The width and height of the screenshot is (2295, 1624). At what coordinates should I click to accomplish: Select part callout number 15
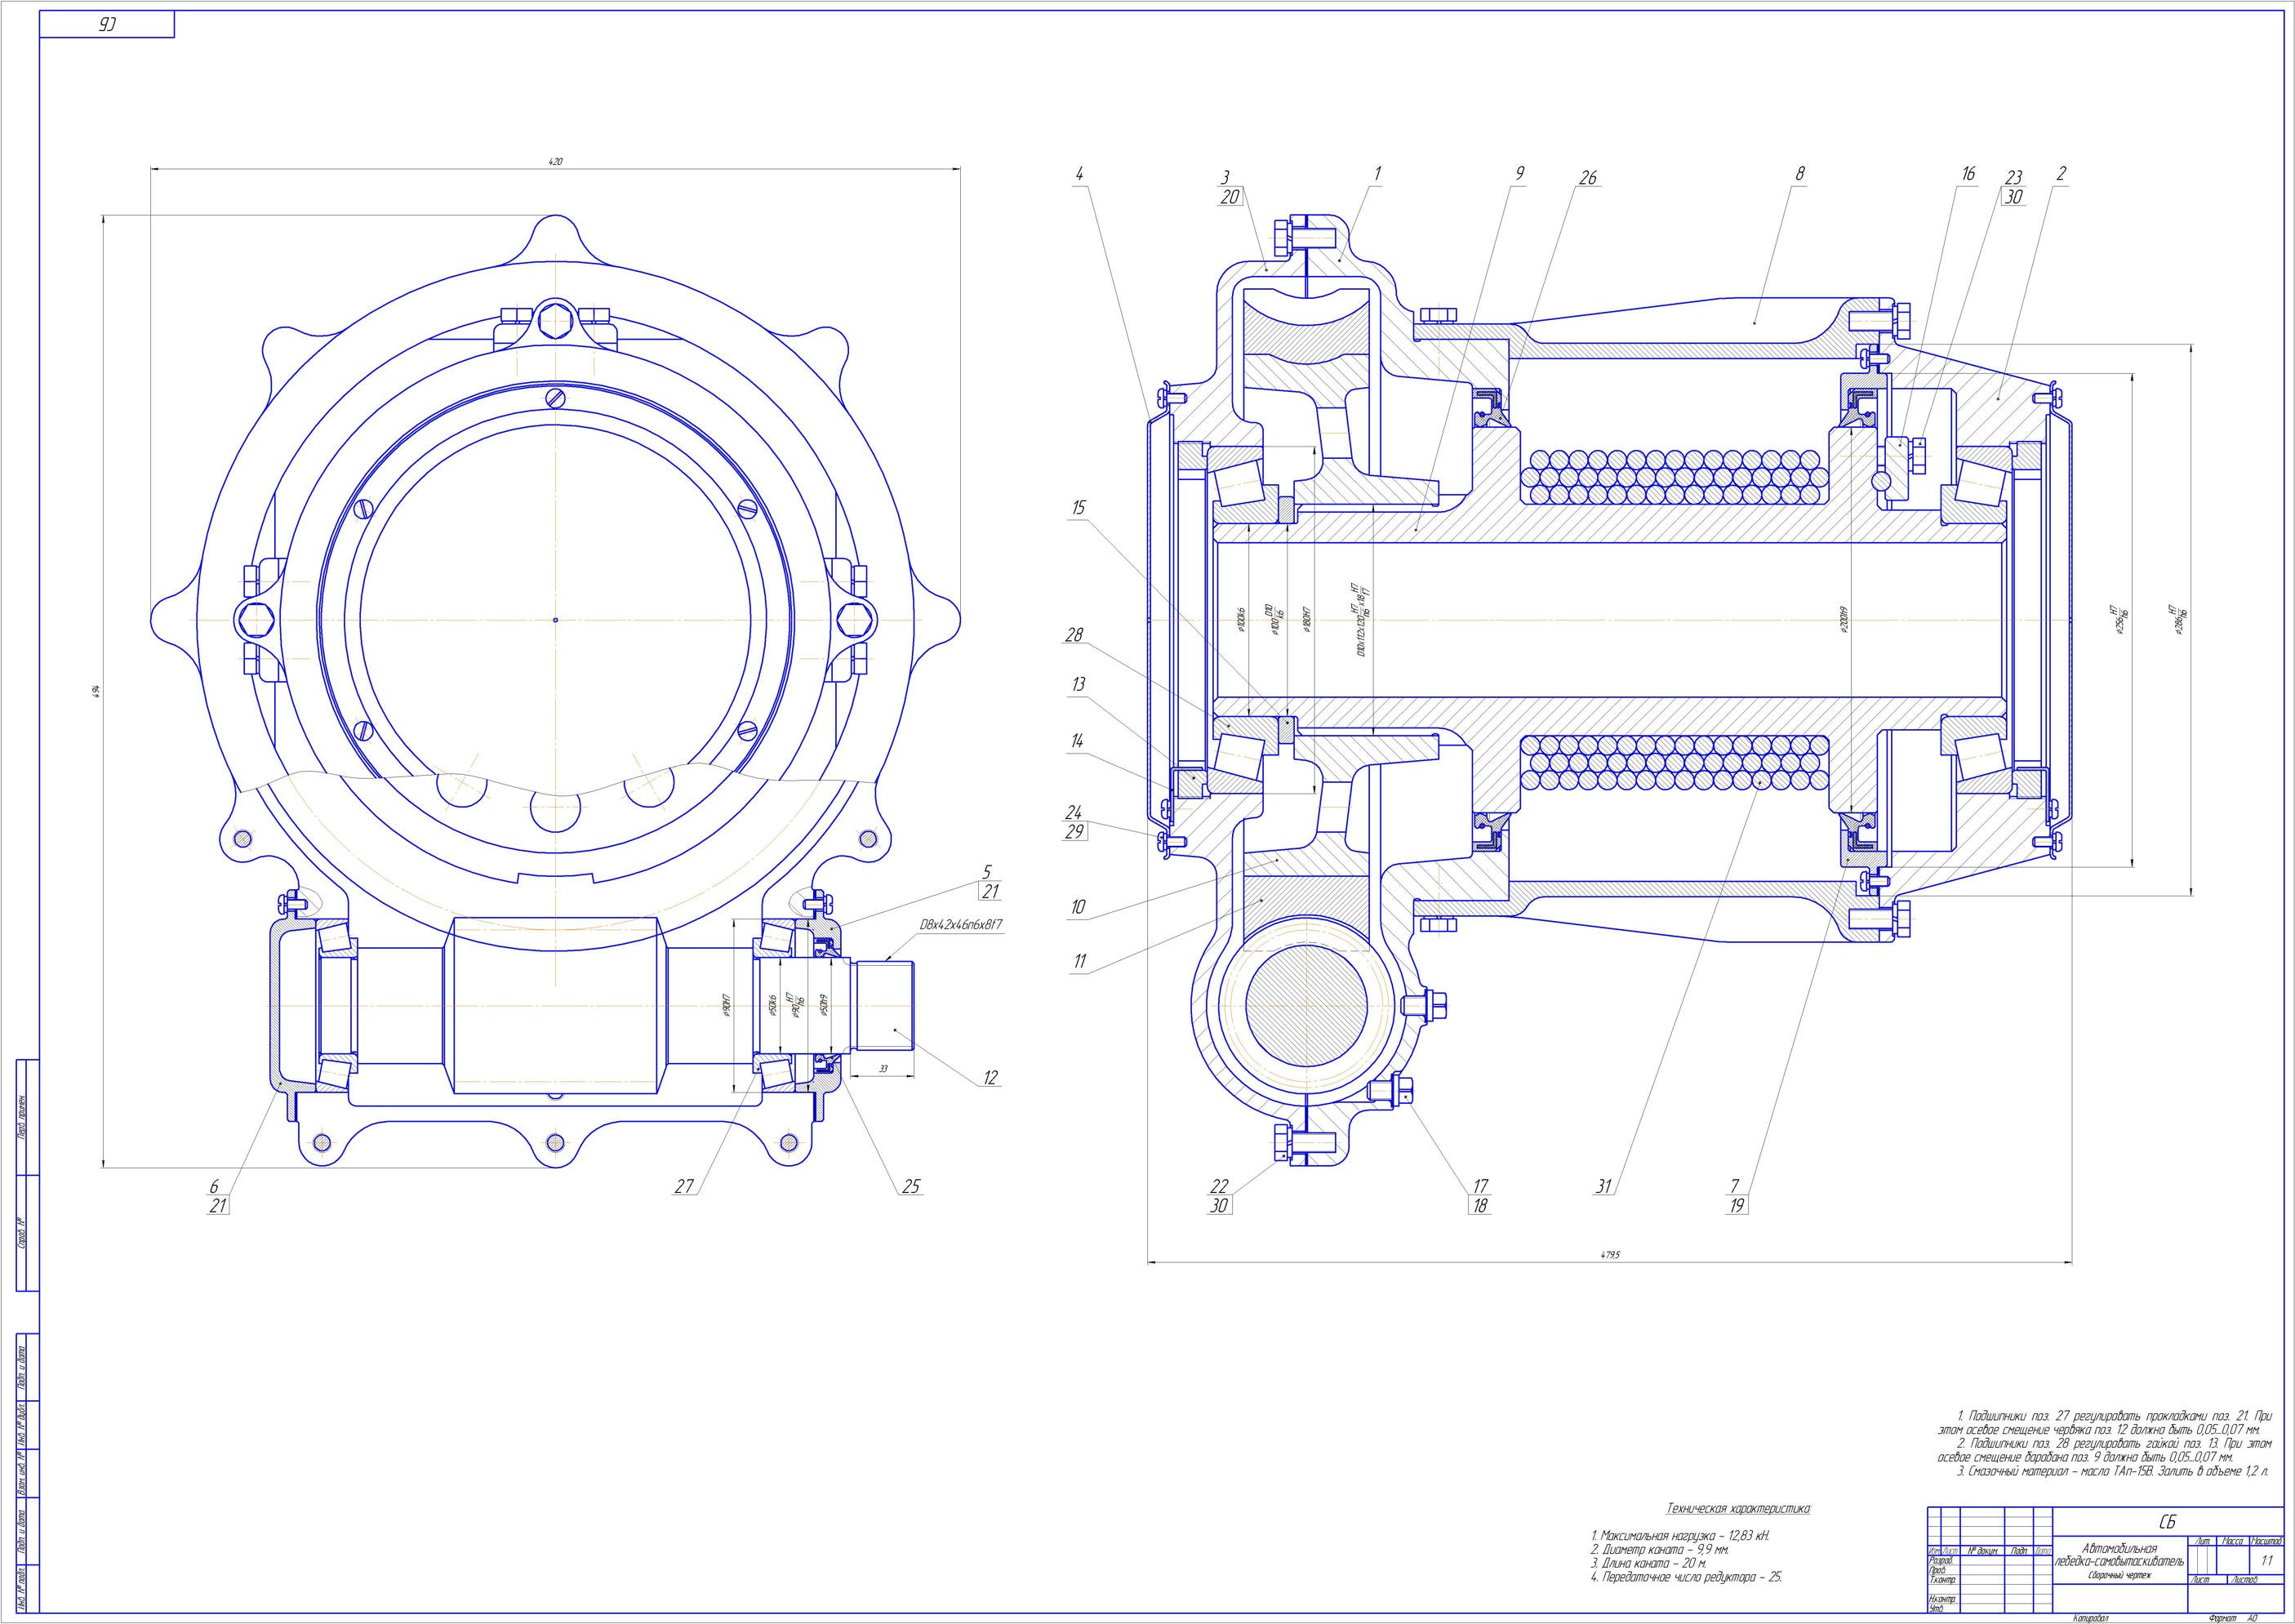tap(1078, 507)
